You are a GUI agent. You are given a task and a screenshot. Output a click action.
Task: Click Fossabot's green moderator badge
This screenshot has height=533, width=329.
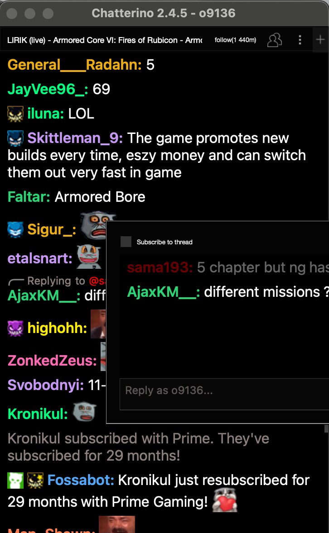click(15, 481)
